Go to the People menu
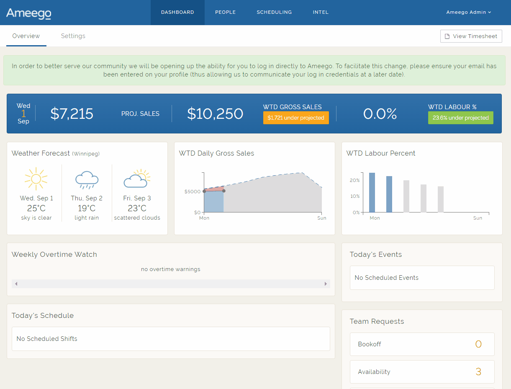 coord(225,13)
